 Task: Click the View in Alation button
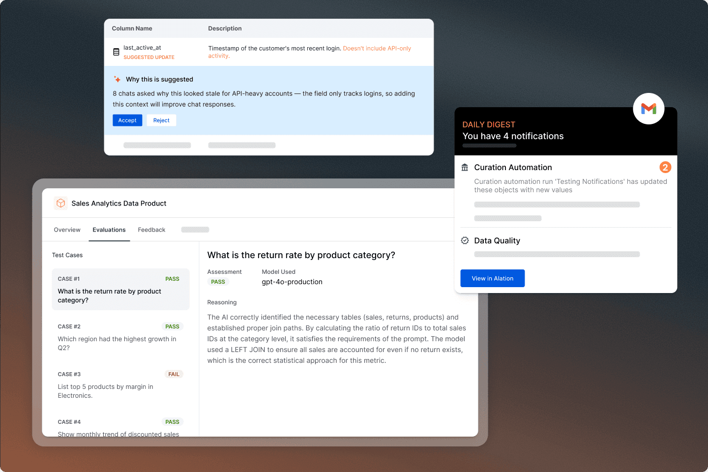click(493, 278)
